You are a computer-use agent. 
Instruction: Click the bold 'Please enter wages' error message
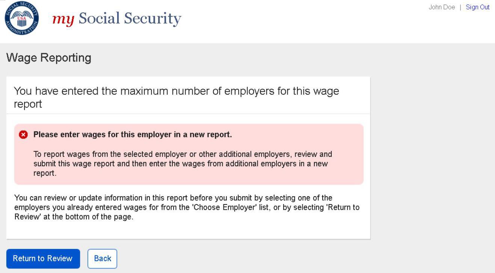pos(133,135)
